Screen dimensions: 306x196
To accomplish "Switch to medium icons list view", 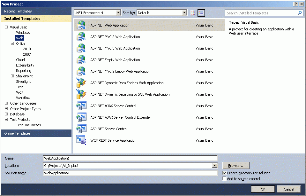I will point(201,13).
